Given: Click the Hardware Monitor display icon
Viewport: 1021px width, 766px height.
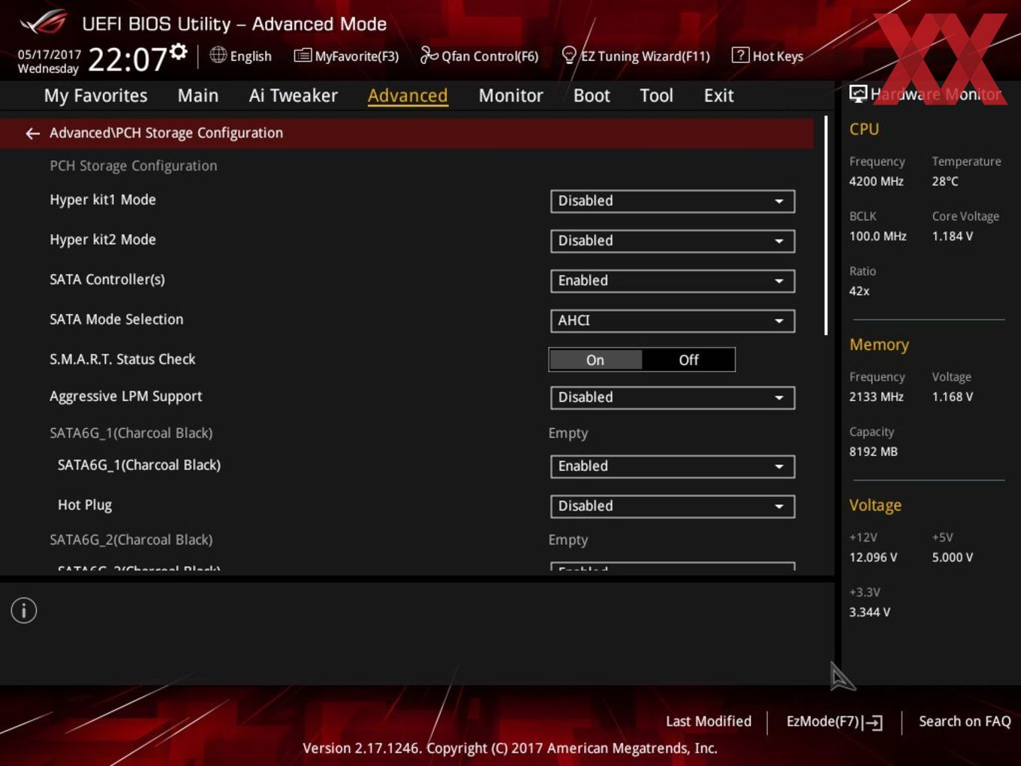Looking at the screenshot, I should (858, 94).
